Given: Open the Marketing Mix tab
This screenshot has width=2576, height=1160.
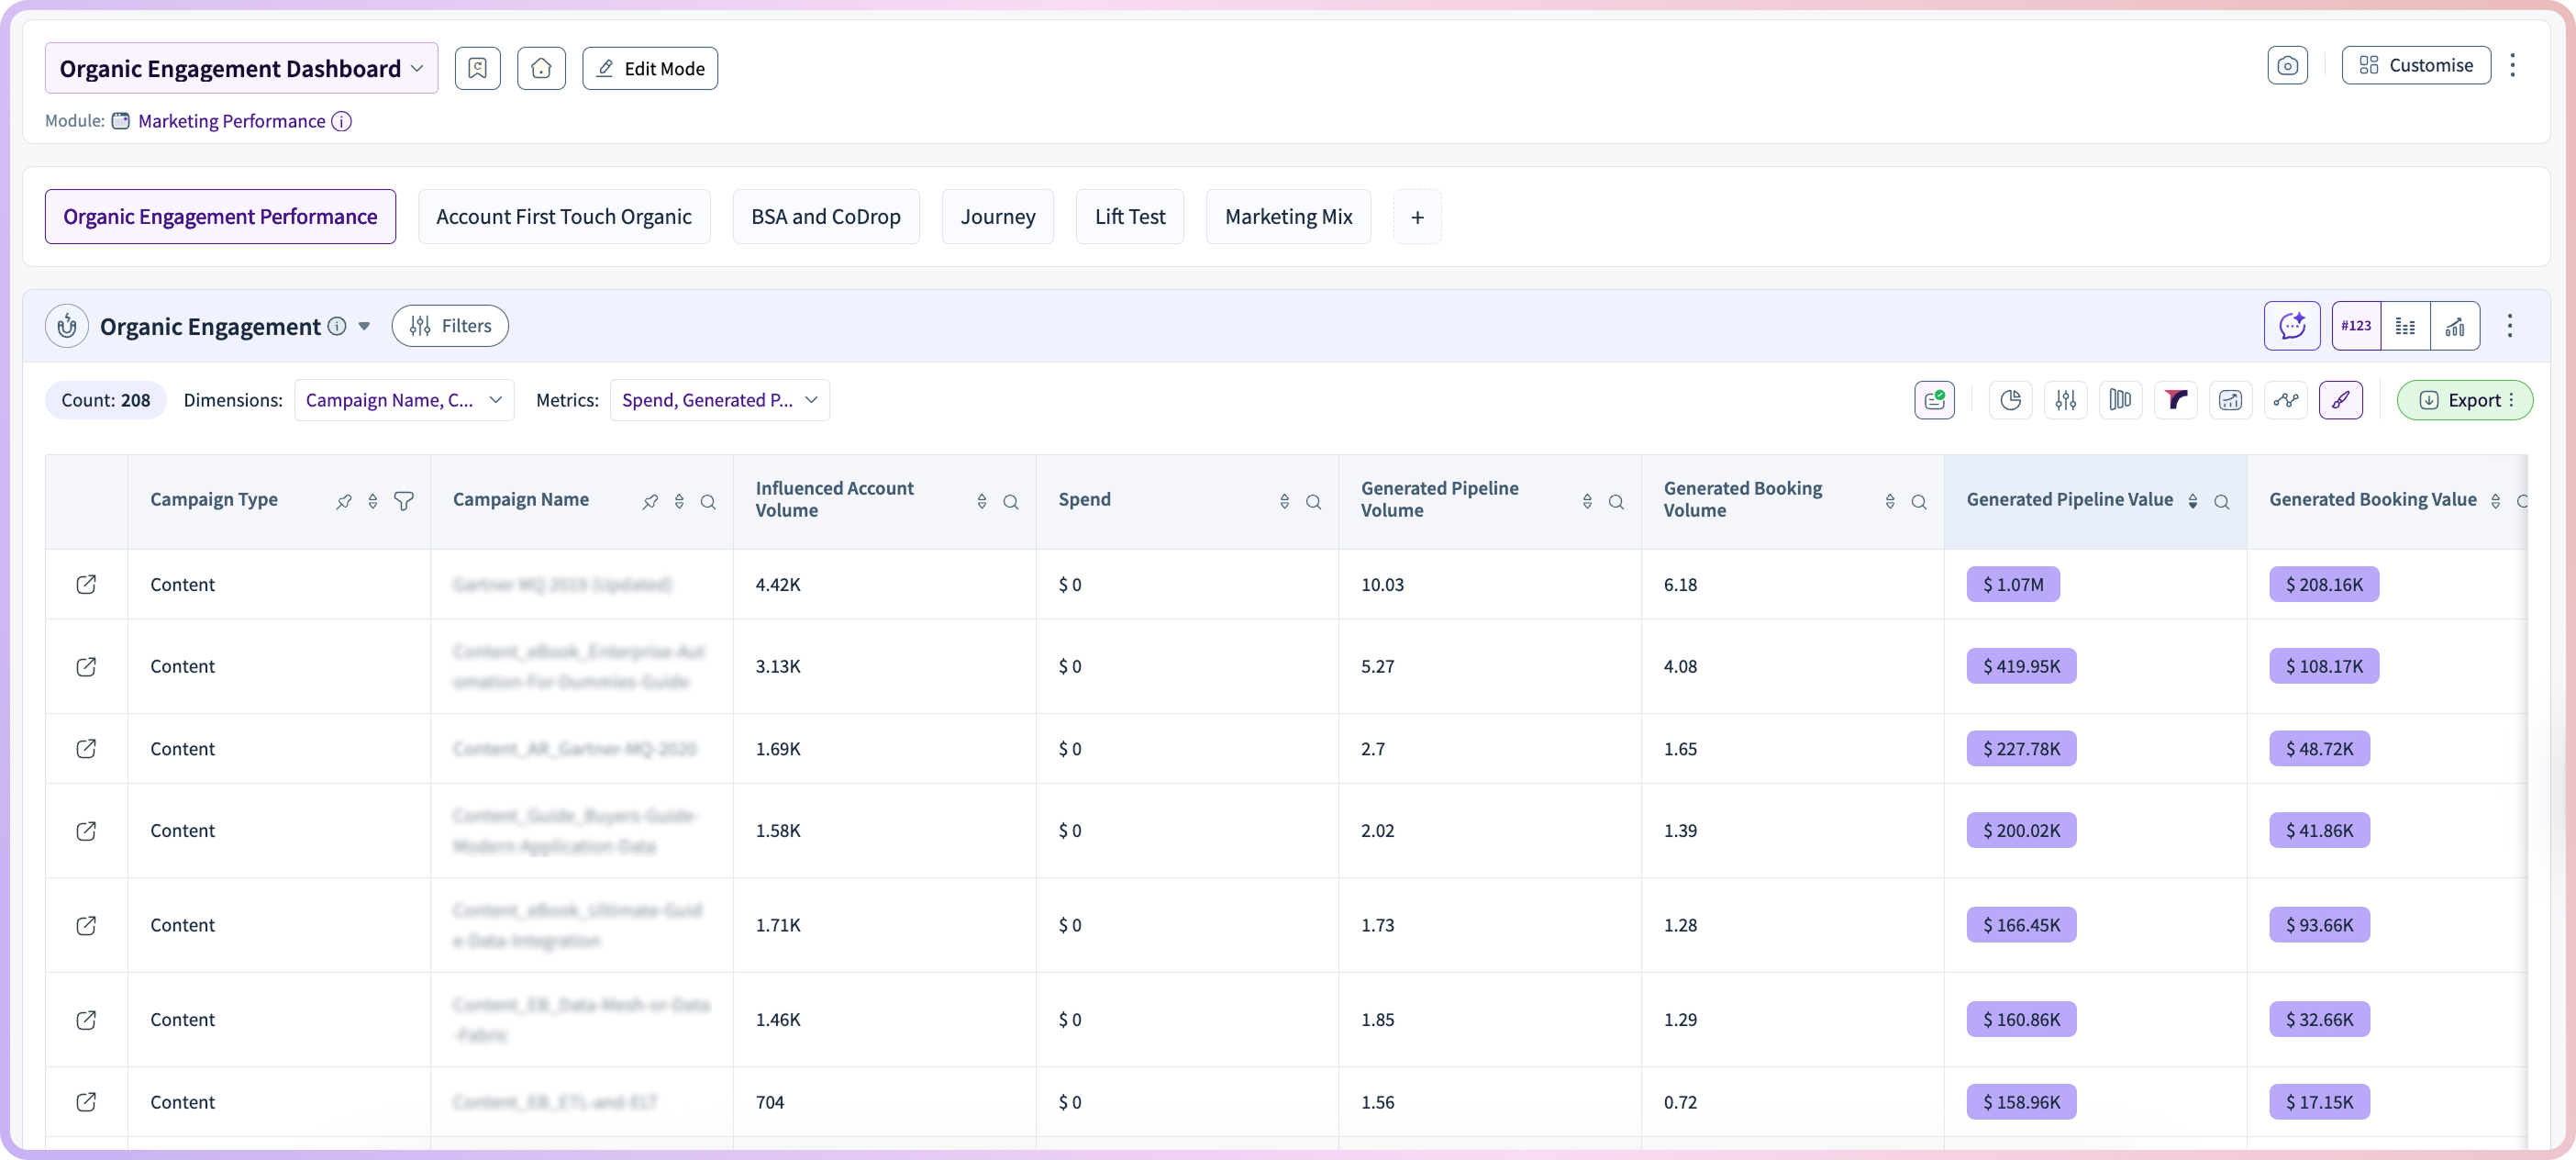Looking at the screenshot, I should pyautogui.click(x=1288, y=217).
